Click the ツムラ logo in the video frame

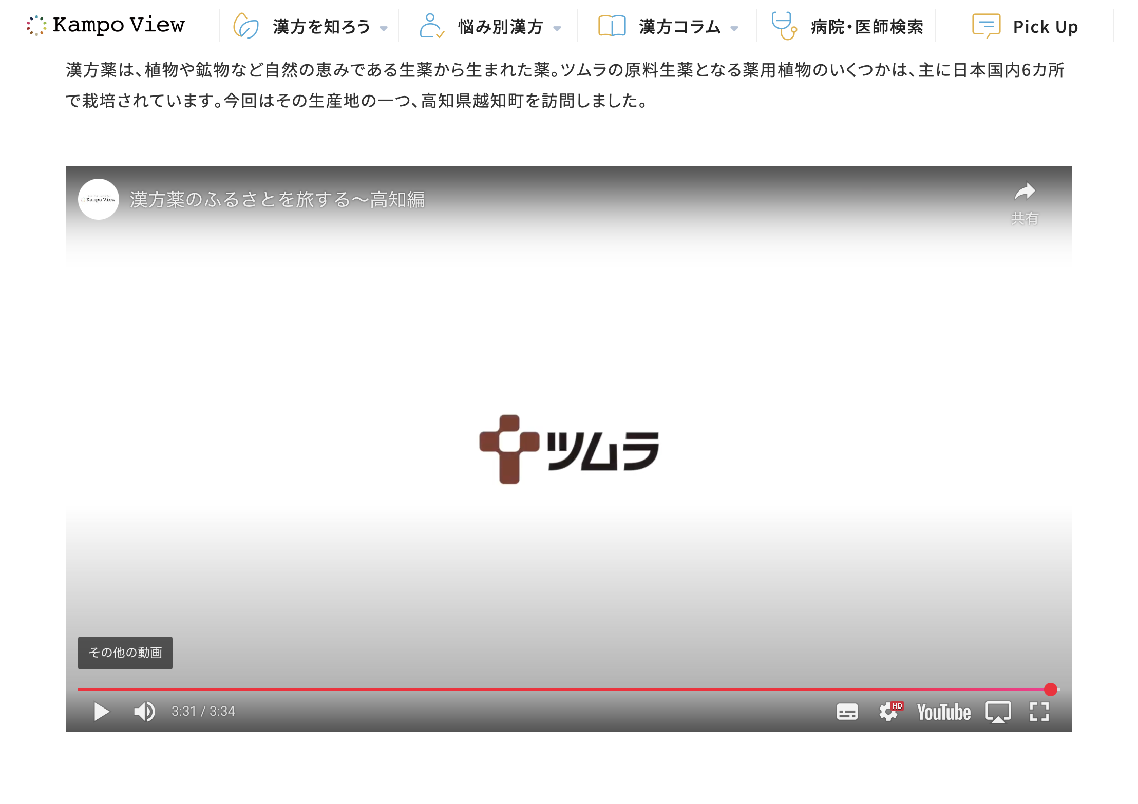(569, 449)
